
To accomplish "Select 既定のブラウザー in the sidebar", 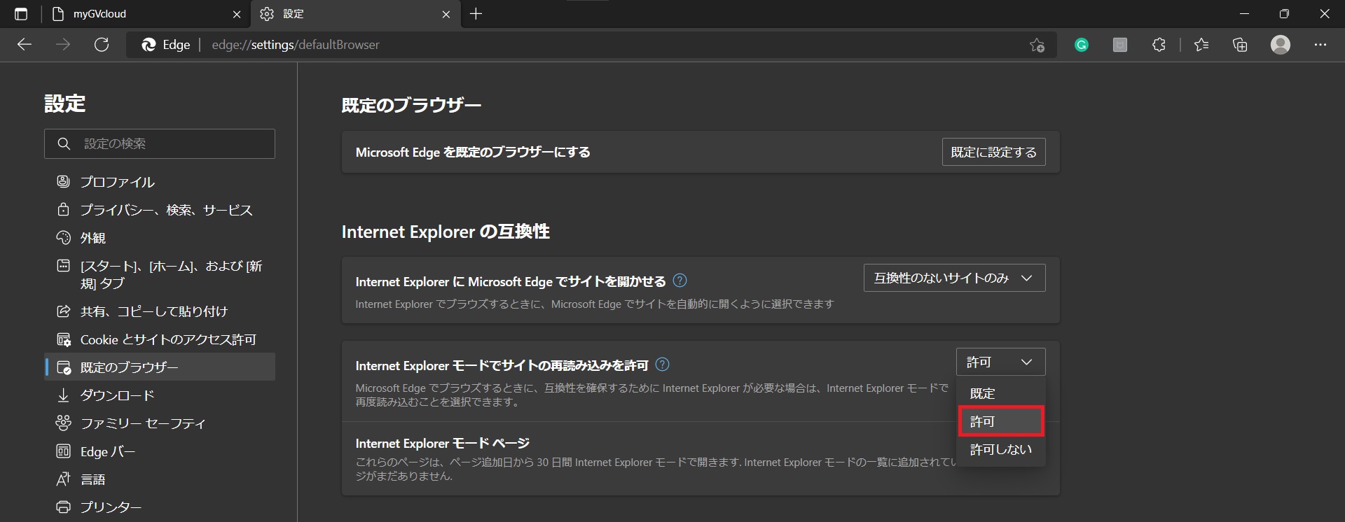I will tap(160, 367).
